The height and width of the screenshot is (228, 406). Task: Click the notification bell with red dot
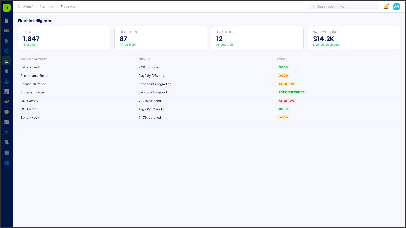386,7
